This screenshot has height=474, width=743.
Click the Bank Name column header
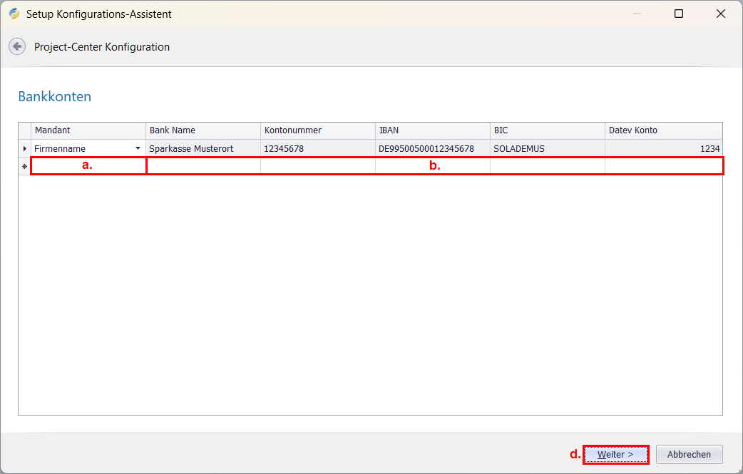(203, 130)
